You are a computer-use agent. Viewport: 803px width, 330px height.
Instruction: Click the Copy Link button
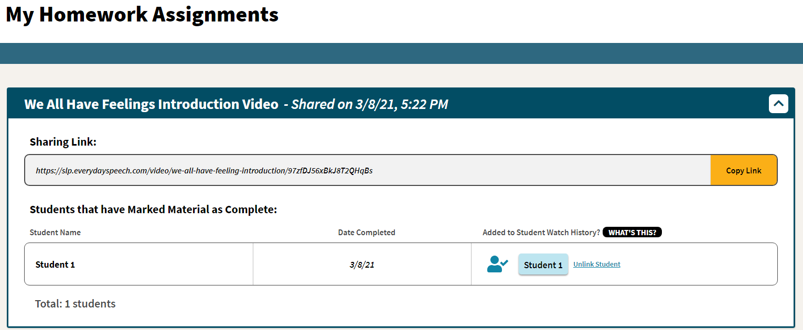[744, 170]
